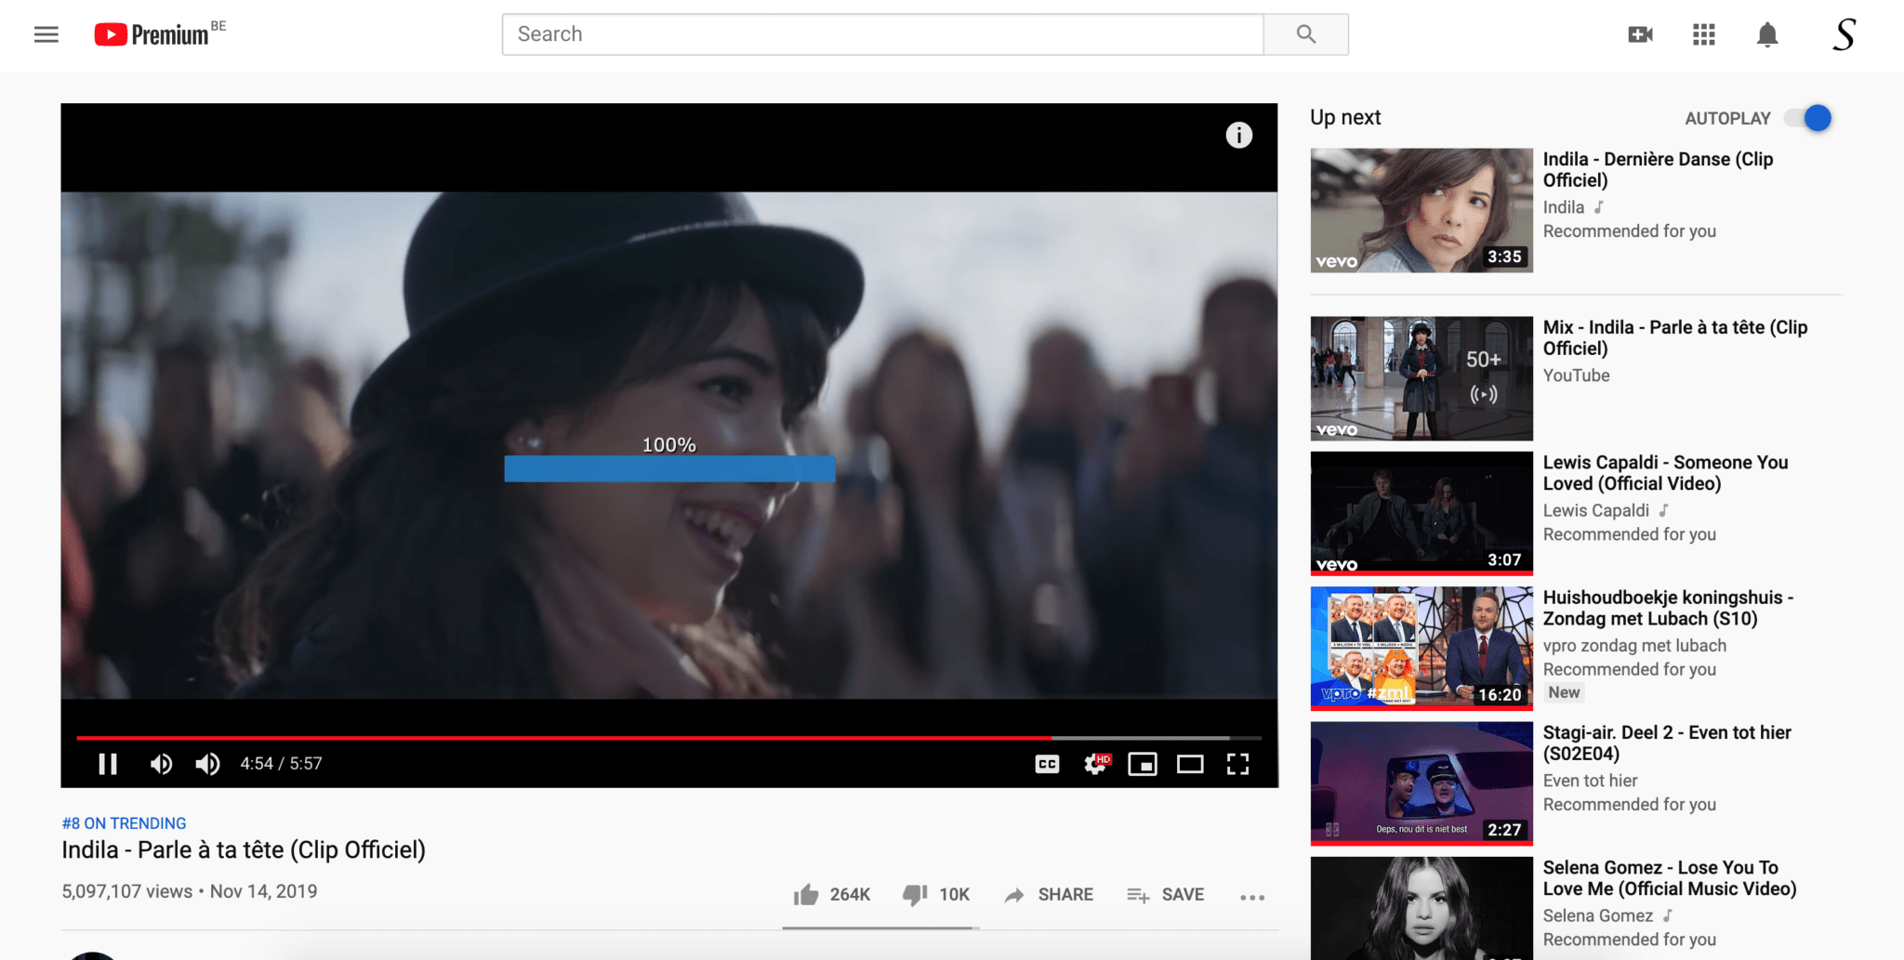1904x960 pixels.
Task: Open the #8 ON TRENDING link
Action: click(x=124, y=823)
